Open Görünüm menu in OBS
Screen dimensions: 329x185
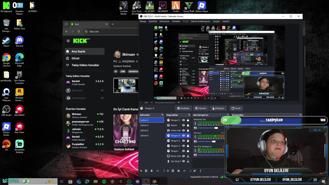tap(164, 21)
